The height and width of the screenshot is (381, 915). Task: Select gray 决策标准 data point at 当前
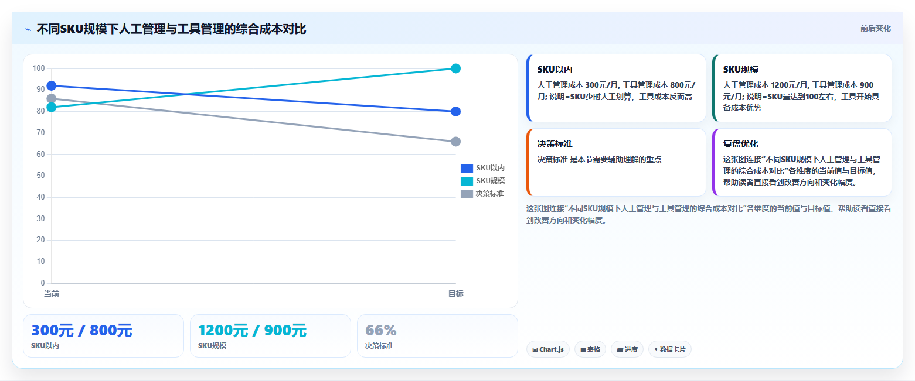coord(52,98)
